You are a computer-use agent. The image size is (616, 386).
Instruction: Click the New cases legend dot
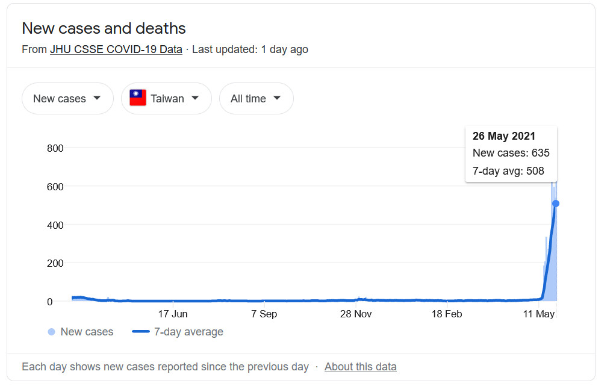(51, 332)
